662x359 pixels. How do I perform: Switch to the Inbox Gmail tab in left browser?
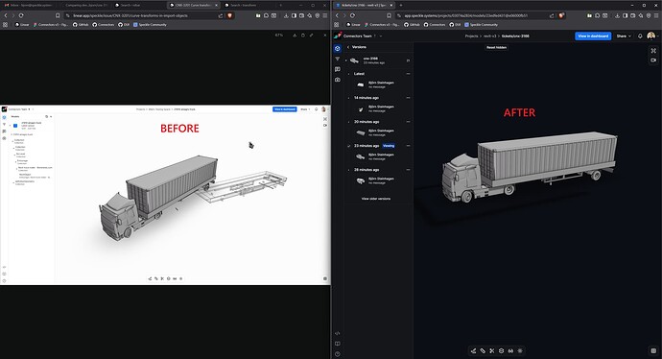(x=28, y=5)
